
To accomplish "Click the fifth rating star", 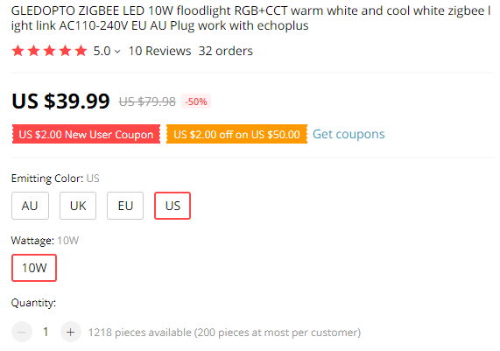I will point(81,51).
